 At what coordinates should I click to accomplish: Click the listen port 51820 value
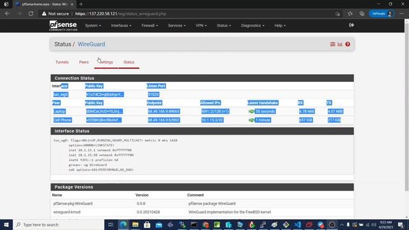tap(153, 95)
